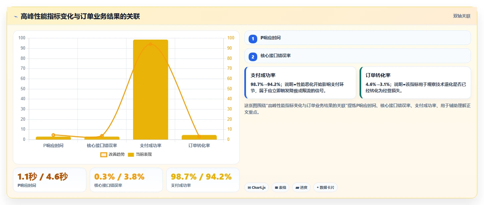Click the x-axis label P响应时间

coord(53,145)
